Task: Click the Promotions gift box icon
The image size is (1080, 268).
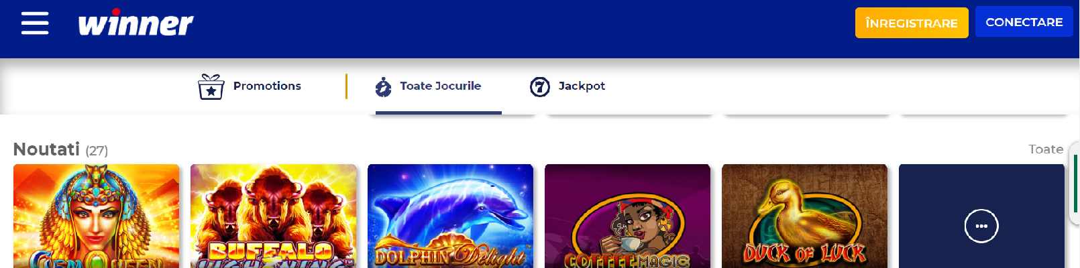Action: [x=211, y=86]
